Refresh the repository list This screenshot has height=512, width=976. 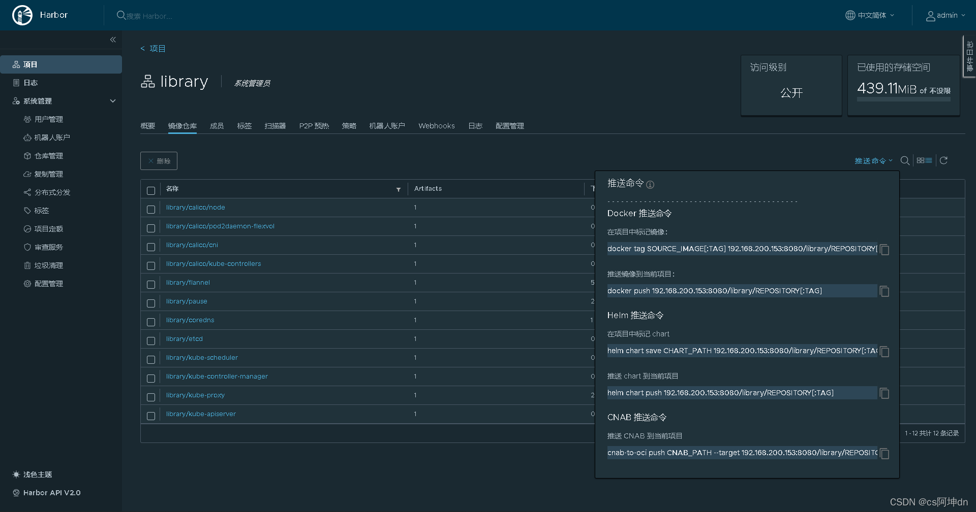click(x=943, y=160)
